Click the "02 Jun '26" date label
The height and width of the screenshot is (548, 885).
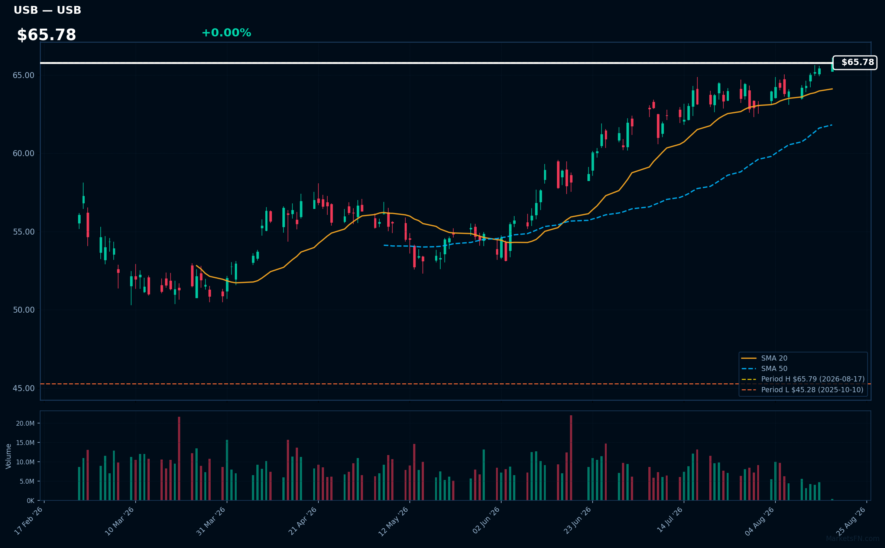487,520
